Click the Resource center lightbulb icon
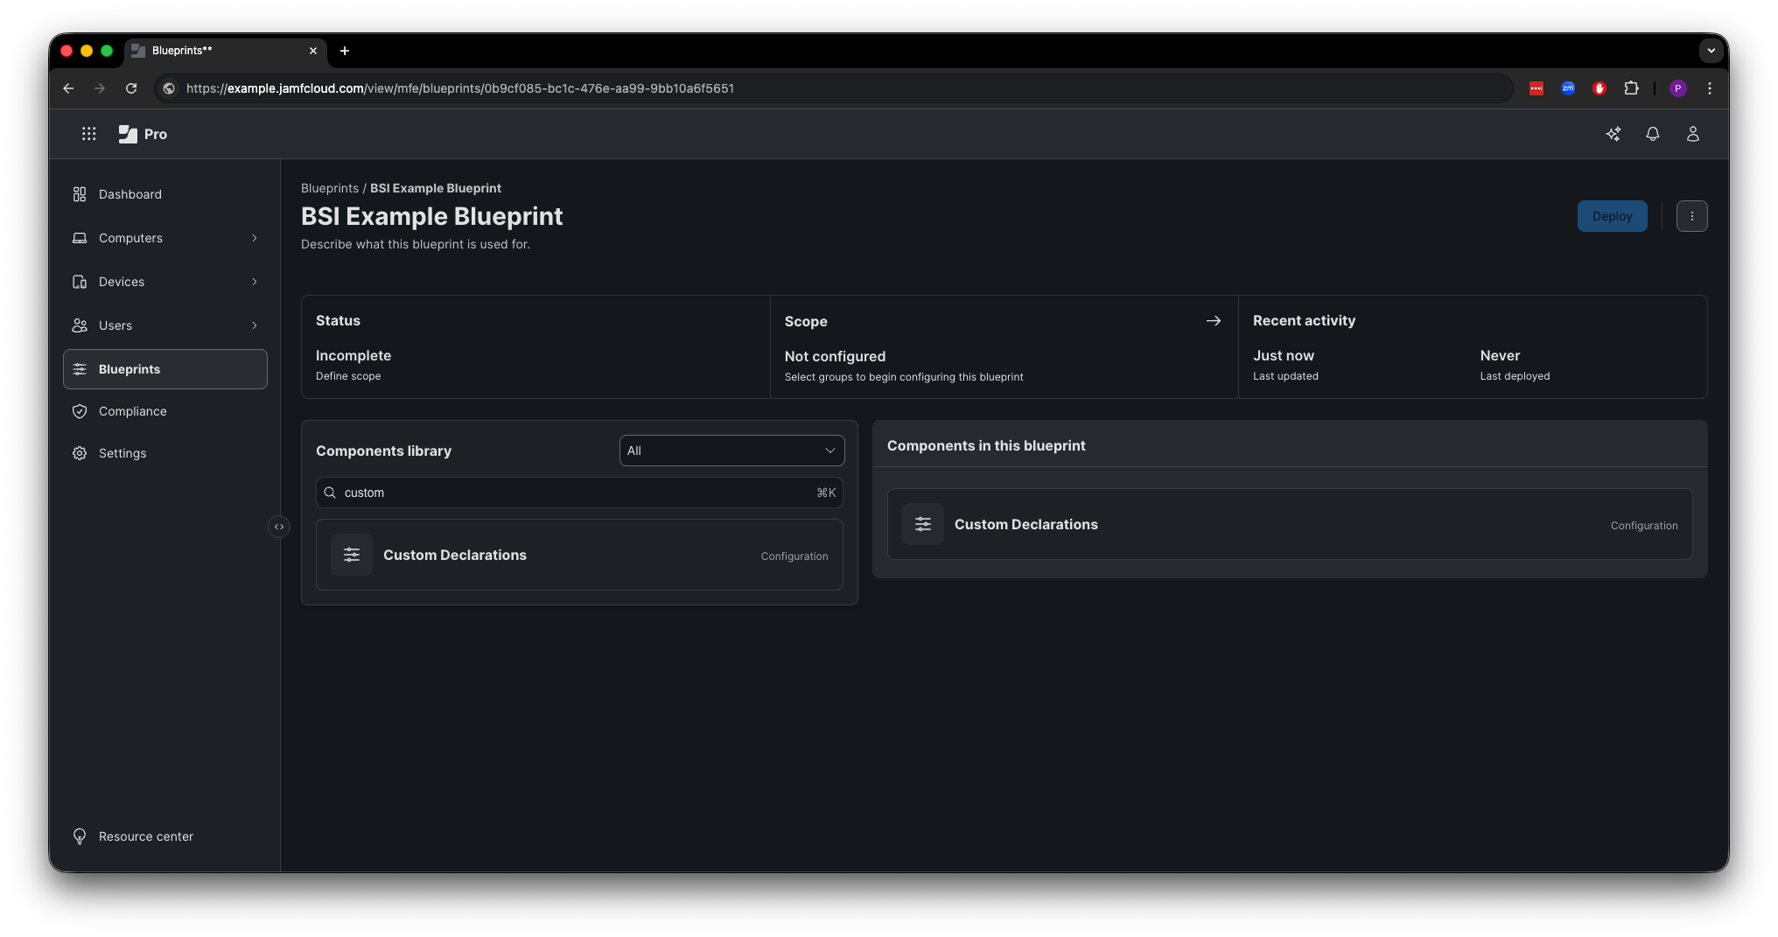The width and height of the screenshot is (1778, 937). click(80, 836)
